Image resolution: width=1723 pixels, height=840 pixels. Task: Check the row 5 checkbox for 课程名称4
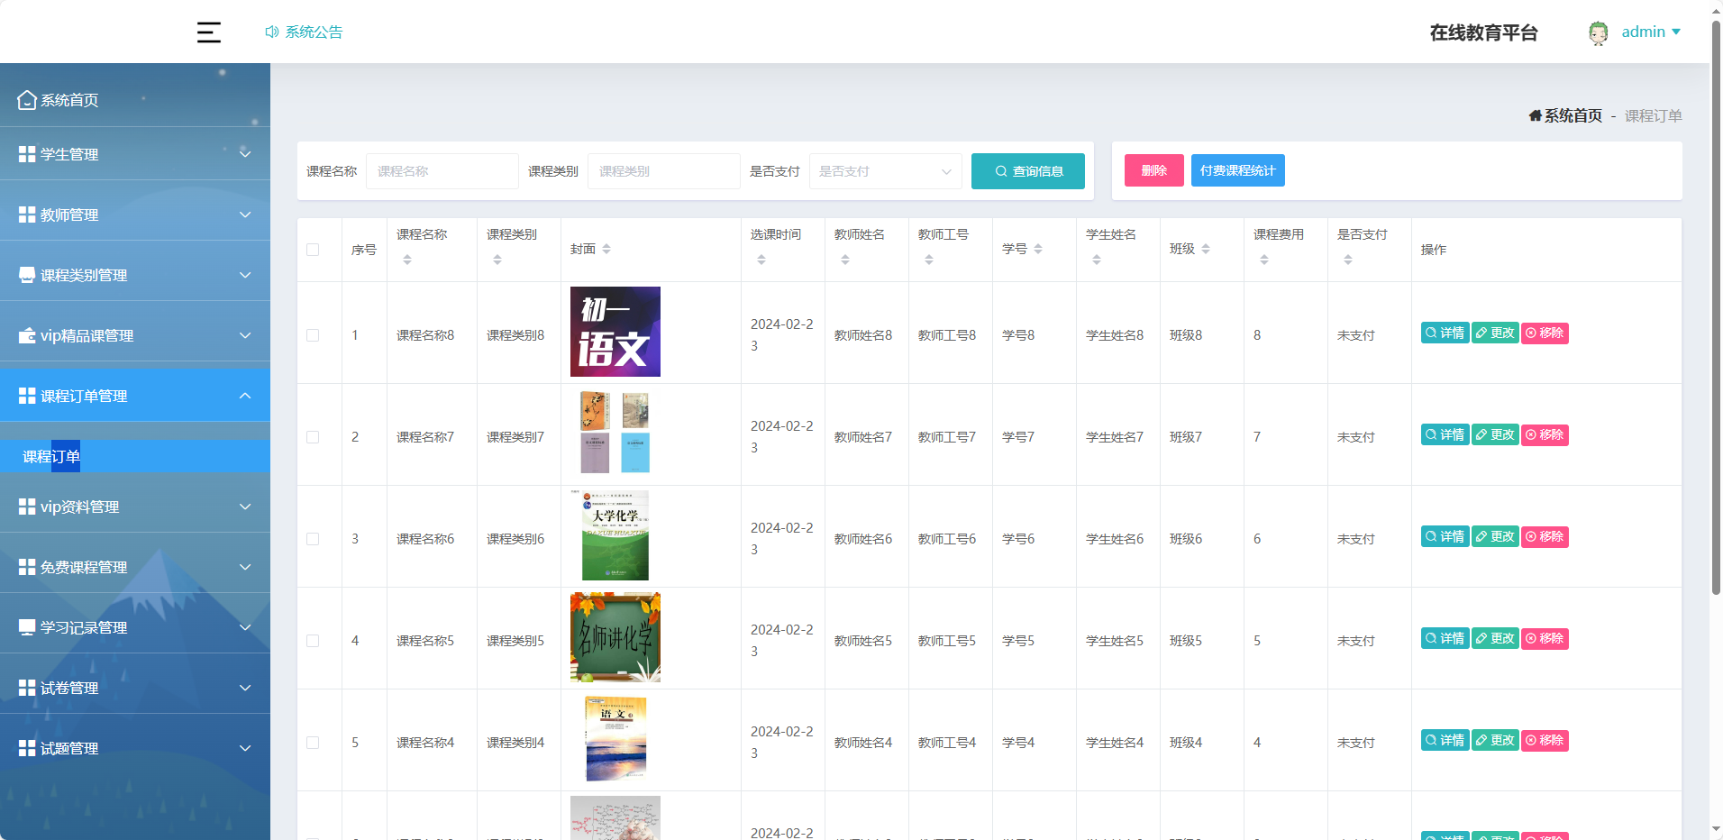(x=313, y=743)
